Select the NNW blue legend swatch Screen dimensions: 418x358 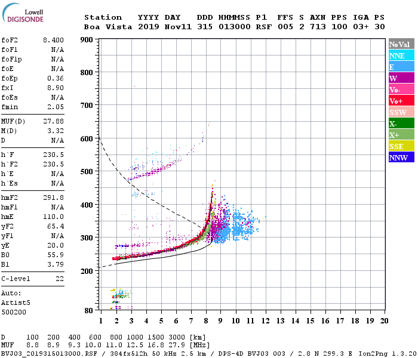401,157
